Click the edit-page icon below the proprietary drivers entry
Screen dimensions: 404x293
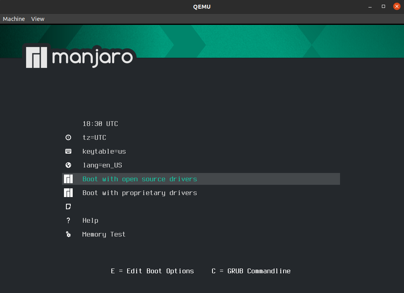pyautogui.click(x=68, y=207)
